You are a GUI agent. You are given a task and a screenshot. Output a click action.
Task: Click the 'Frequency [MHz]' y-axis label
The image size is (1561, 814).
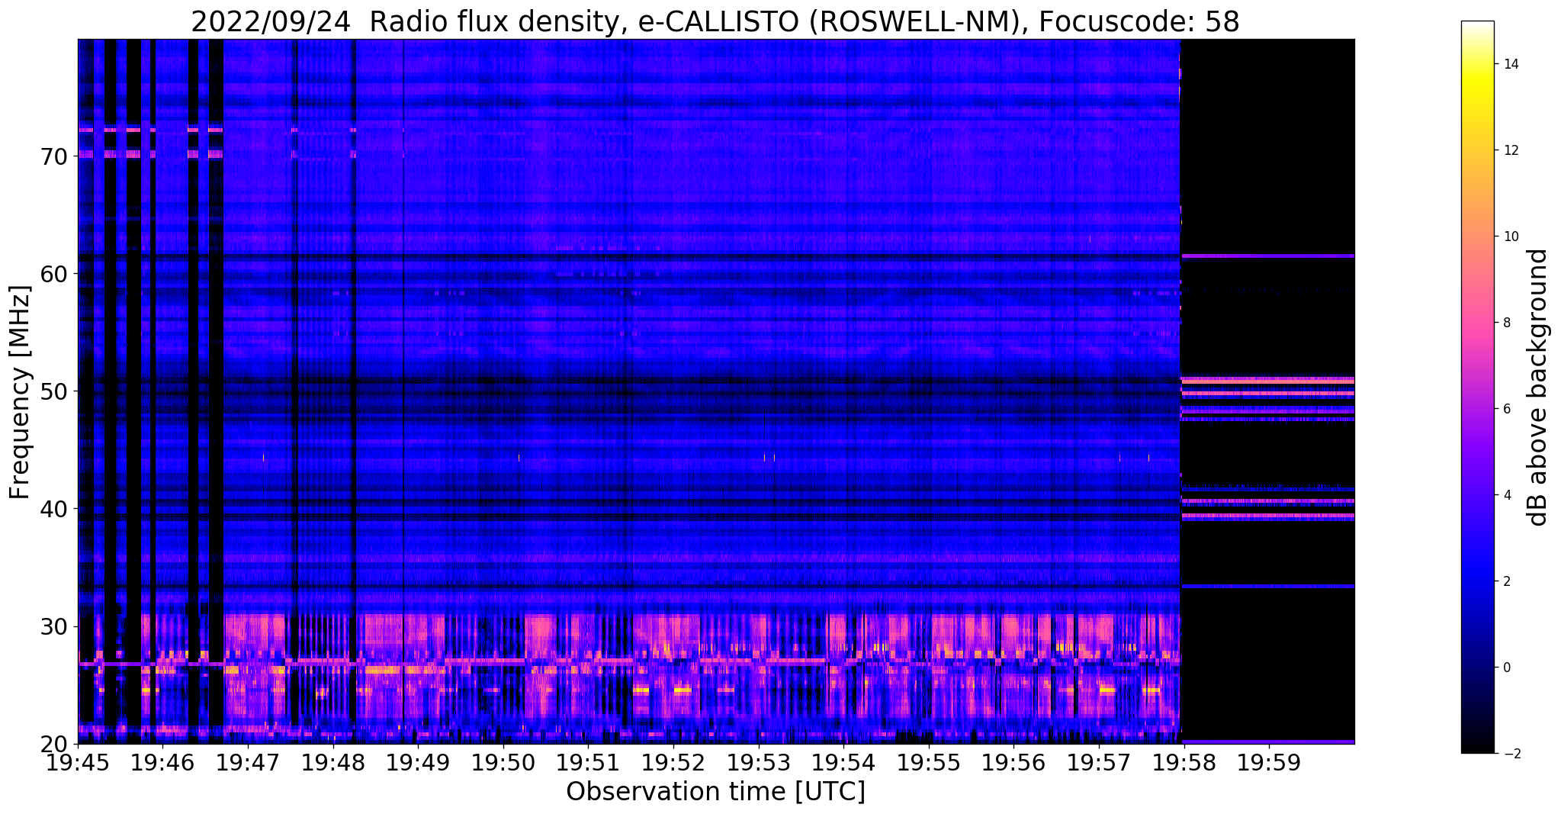[x=20, y=392]
